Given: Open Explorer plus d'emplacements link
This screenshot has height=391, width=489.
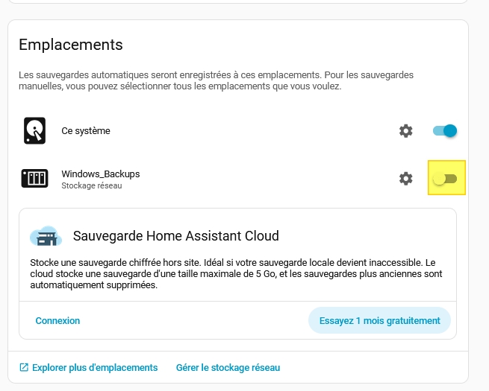Looking at the screenshot, I should 94,367.
